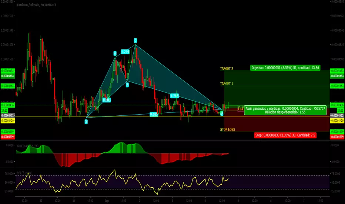Select the green Objetivo profit target box
The image size is (345, 204).
click(x=285, y=68)
